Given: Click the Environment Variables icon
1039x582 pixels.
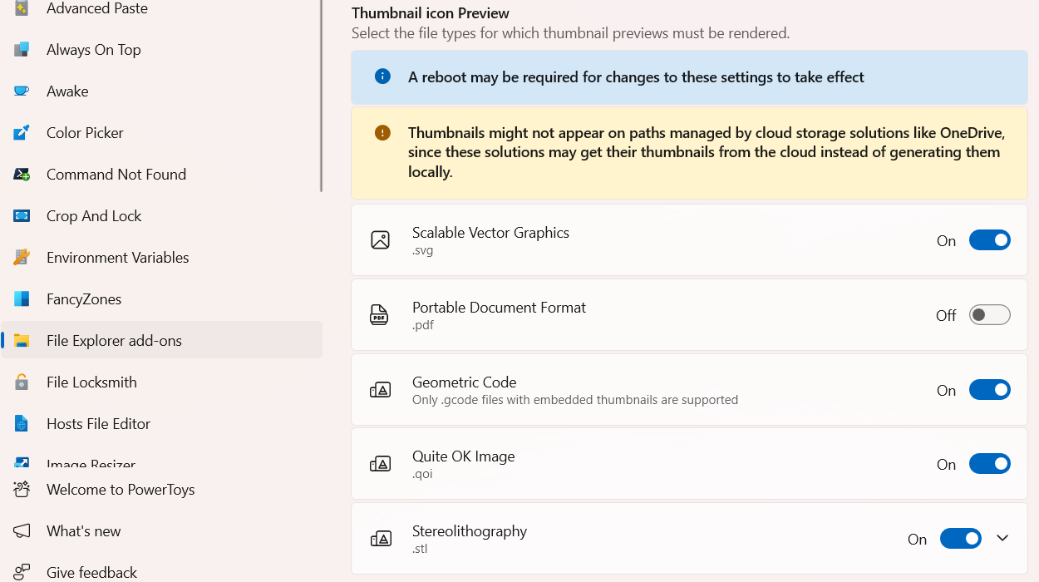Looking at the screenshot, I should (x=22, y=258).
